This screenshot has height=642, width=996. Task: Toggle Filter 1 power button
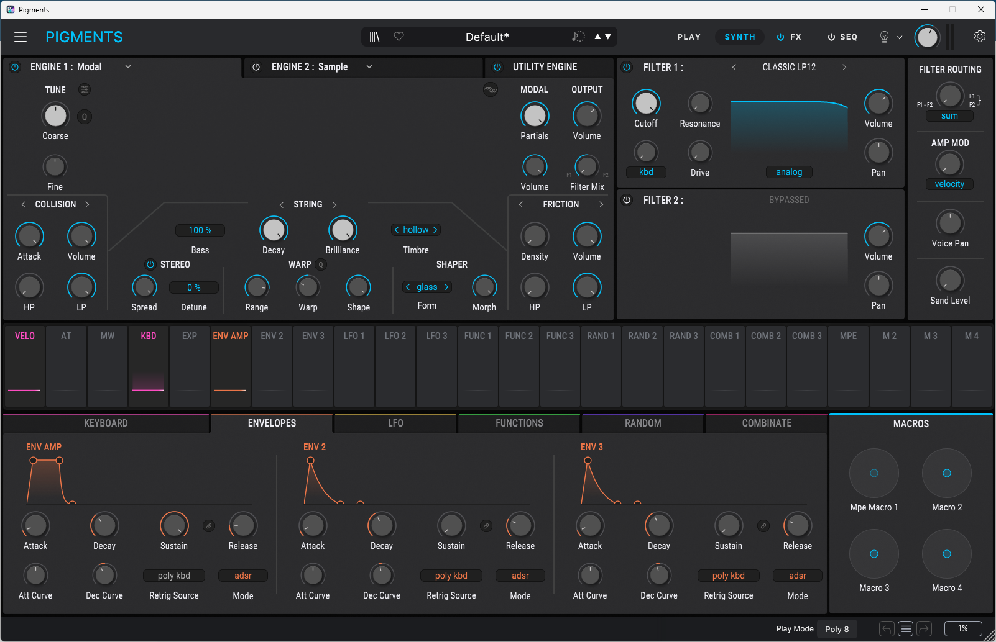(627, 67)
